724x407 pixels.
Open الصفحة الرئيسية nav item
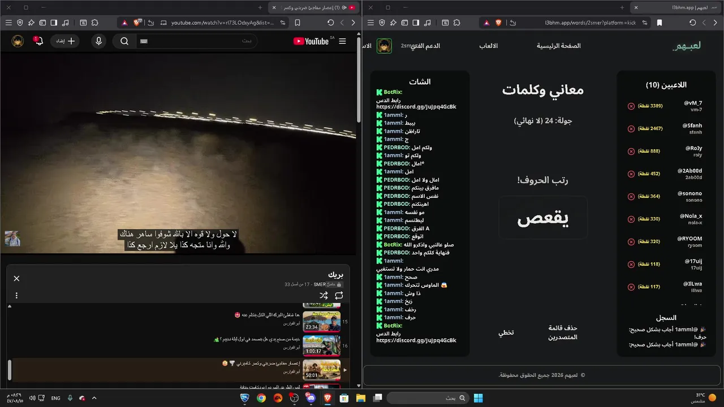pos(559,46)
